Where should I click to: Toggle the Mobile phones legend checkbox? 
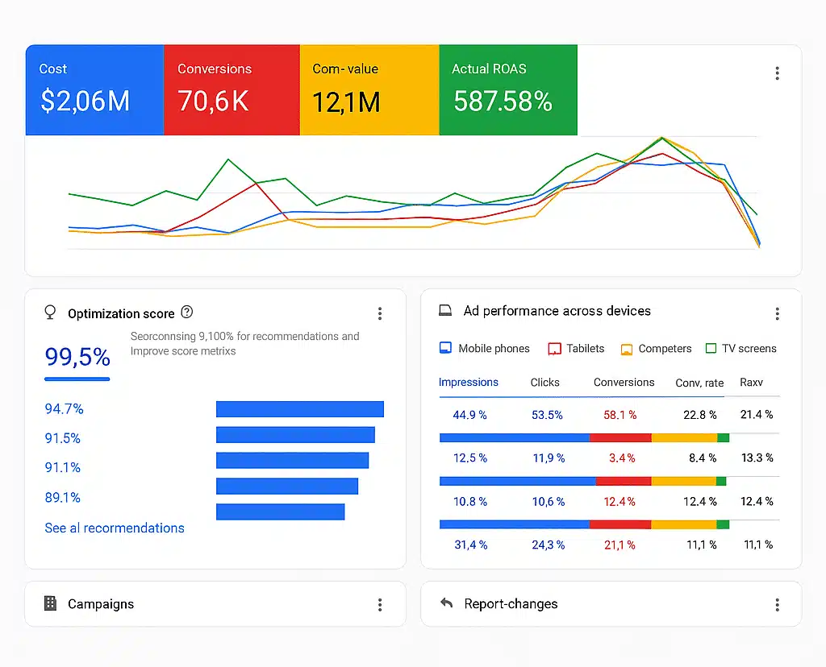coord(445,349)
